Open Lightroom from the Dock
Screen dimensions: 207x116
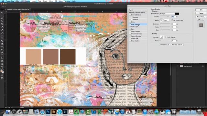(x=65, y=112)
